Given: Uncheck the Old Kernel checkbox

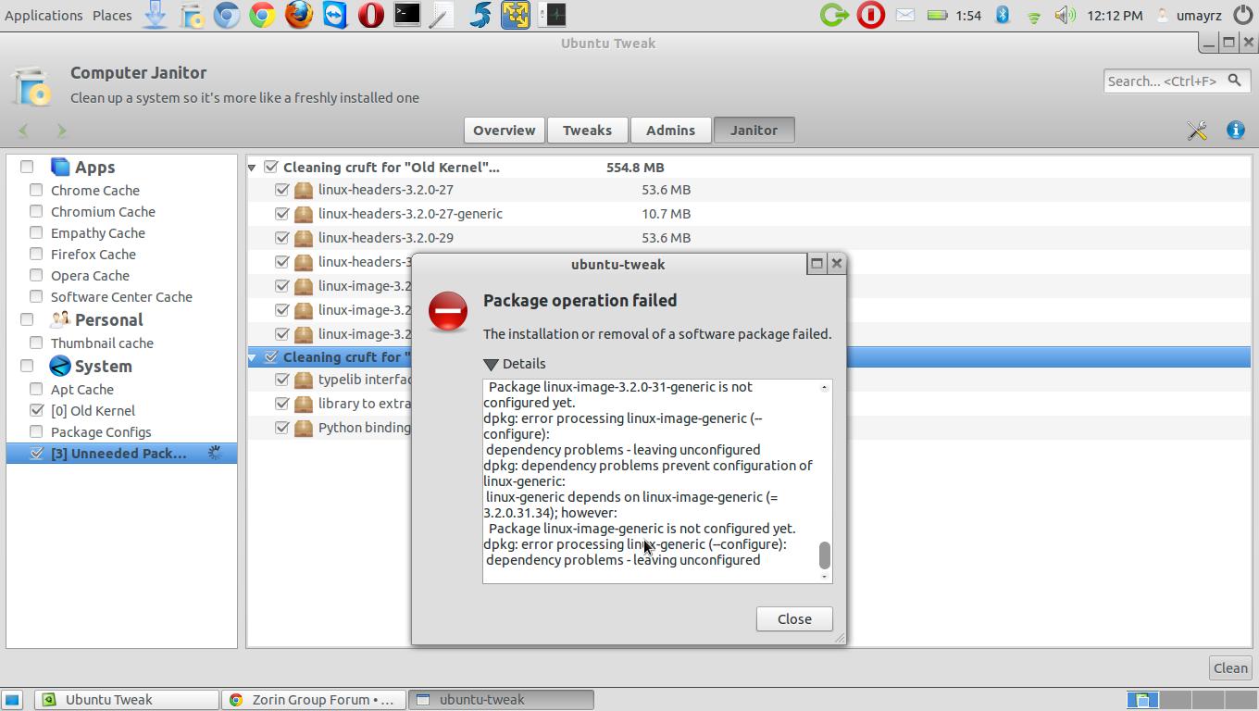Looking at the screenshot, I should pos(36,410).
